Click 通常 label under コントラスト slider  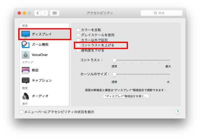tap(114, 67)
